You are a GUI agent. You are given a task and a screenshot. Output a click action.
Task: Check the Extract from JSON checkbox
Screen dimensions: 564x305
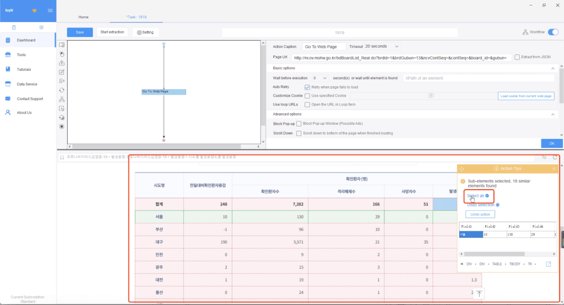click(517, 57)
